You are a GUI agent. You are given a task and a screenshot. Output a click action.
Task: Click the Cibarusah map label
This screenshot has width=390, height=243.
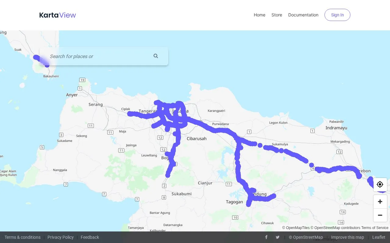[197, 139]
